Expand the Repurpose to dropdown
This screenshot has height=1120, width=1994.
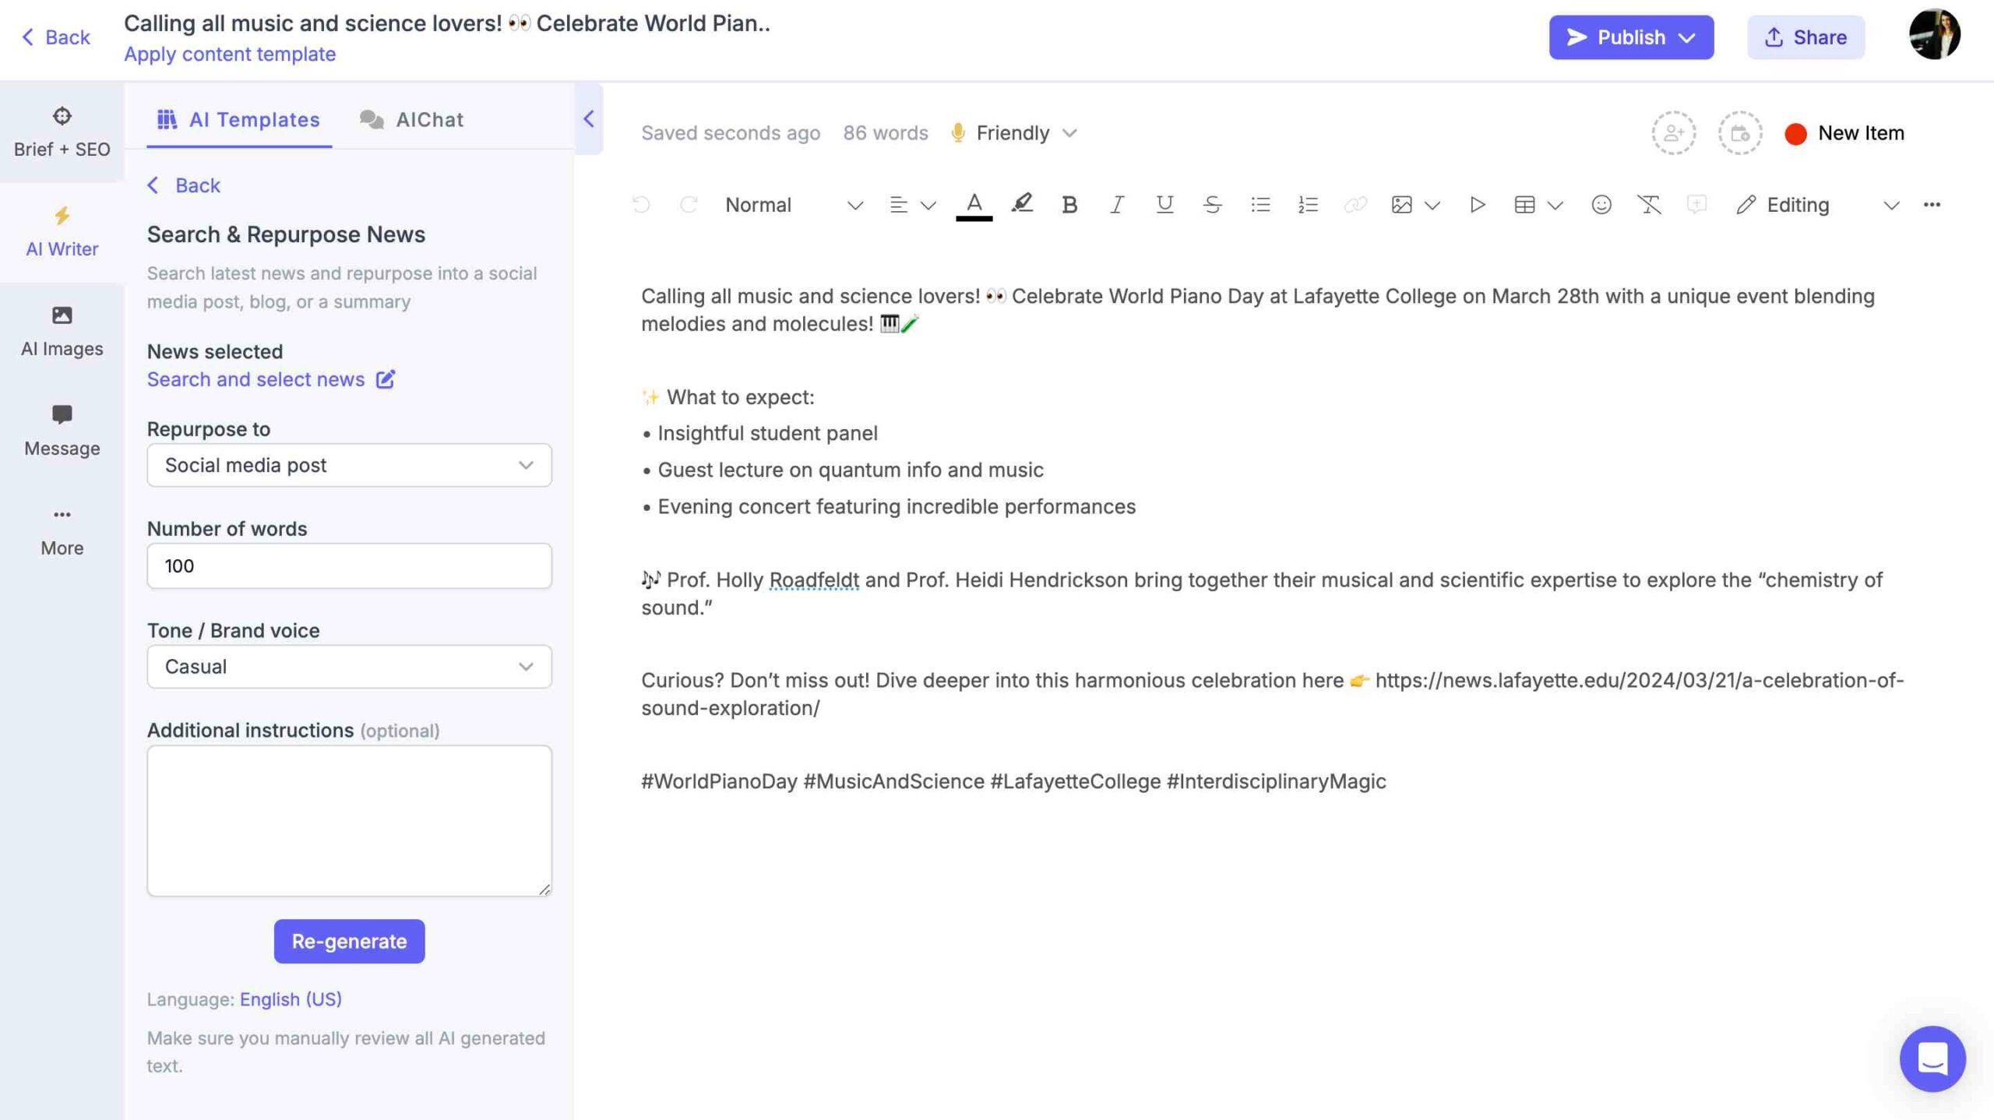pyautogui.click(x=526, y=464)
